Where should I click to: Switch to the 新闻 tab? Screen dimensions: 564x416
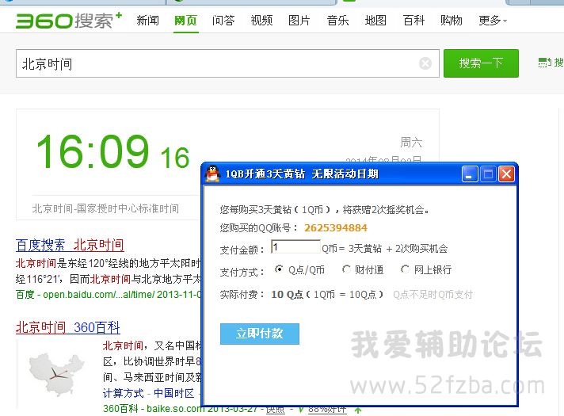[147, 21]
